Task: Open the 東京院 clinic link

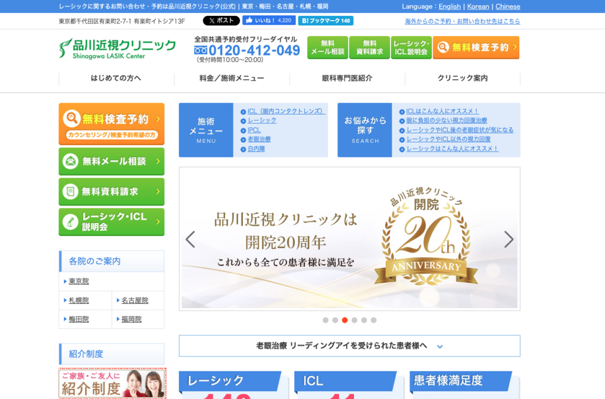Action: pyautogui.click(x=79, y=282)
